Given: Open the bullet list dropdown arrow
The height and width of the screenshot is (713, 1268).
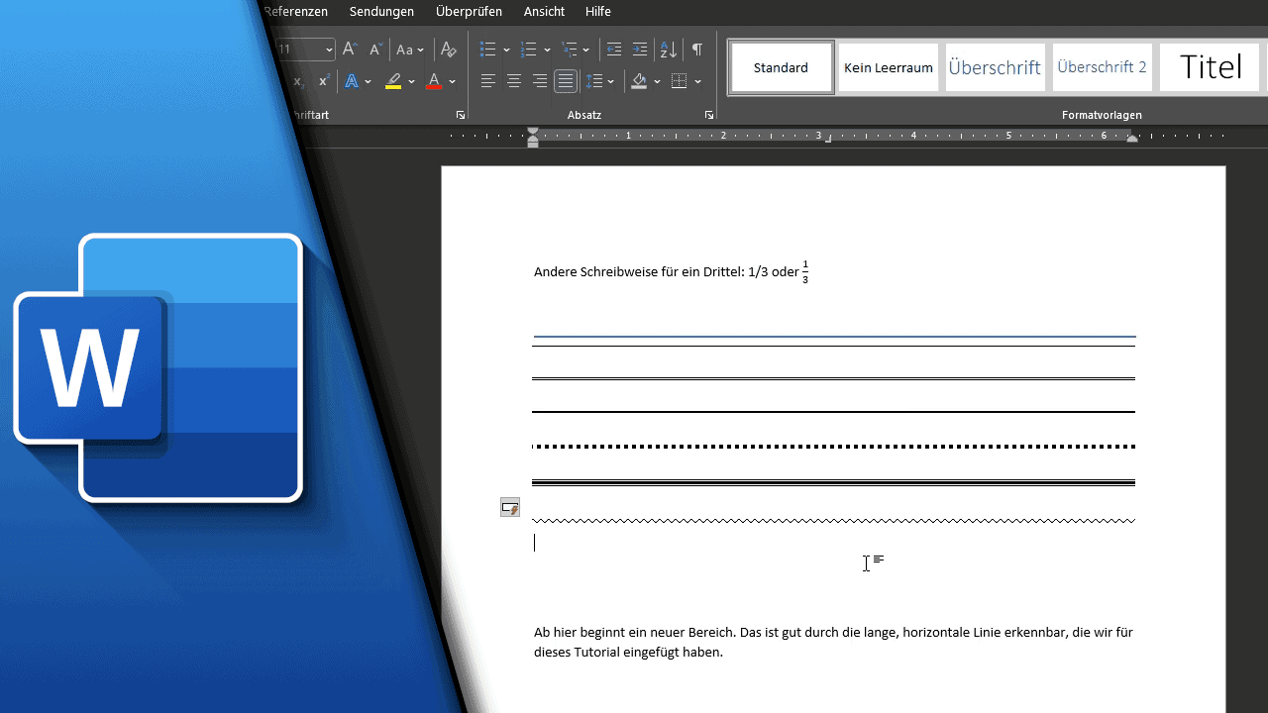Looking at the screenshot, I should pyautogui.click(x=506, y=51).
